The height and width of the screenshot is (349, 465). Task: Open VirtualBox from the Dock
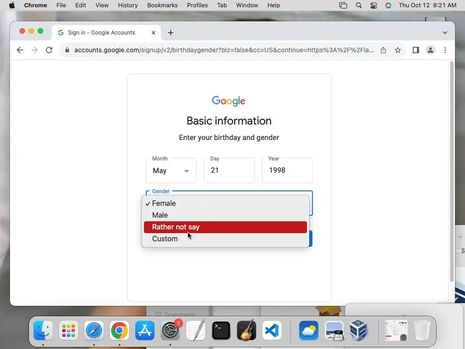point(358,330)
